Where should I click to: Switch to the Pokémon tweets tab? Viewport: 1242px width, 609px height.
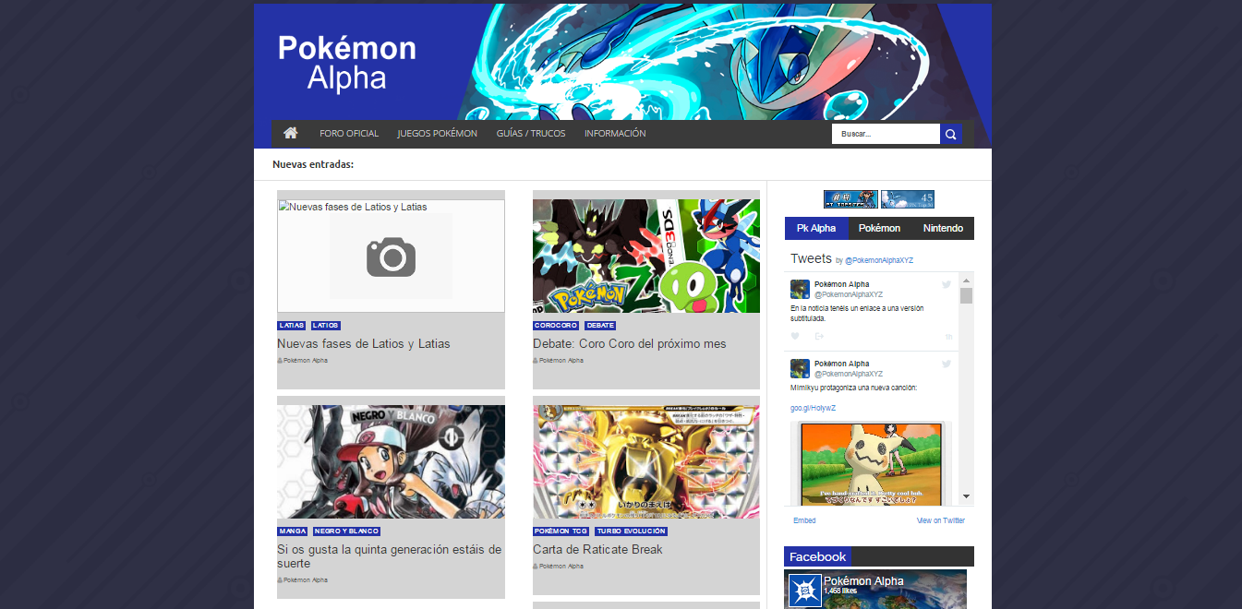(x=879, y=228)
